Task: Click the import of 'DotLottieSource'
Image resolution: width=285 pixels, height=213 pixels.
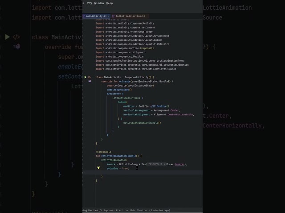Action: pyautogui.click(x=136, y=69)
